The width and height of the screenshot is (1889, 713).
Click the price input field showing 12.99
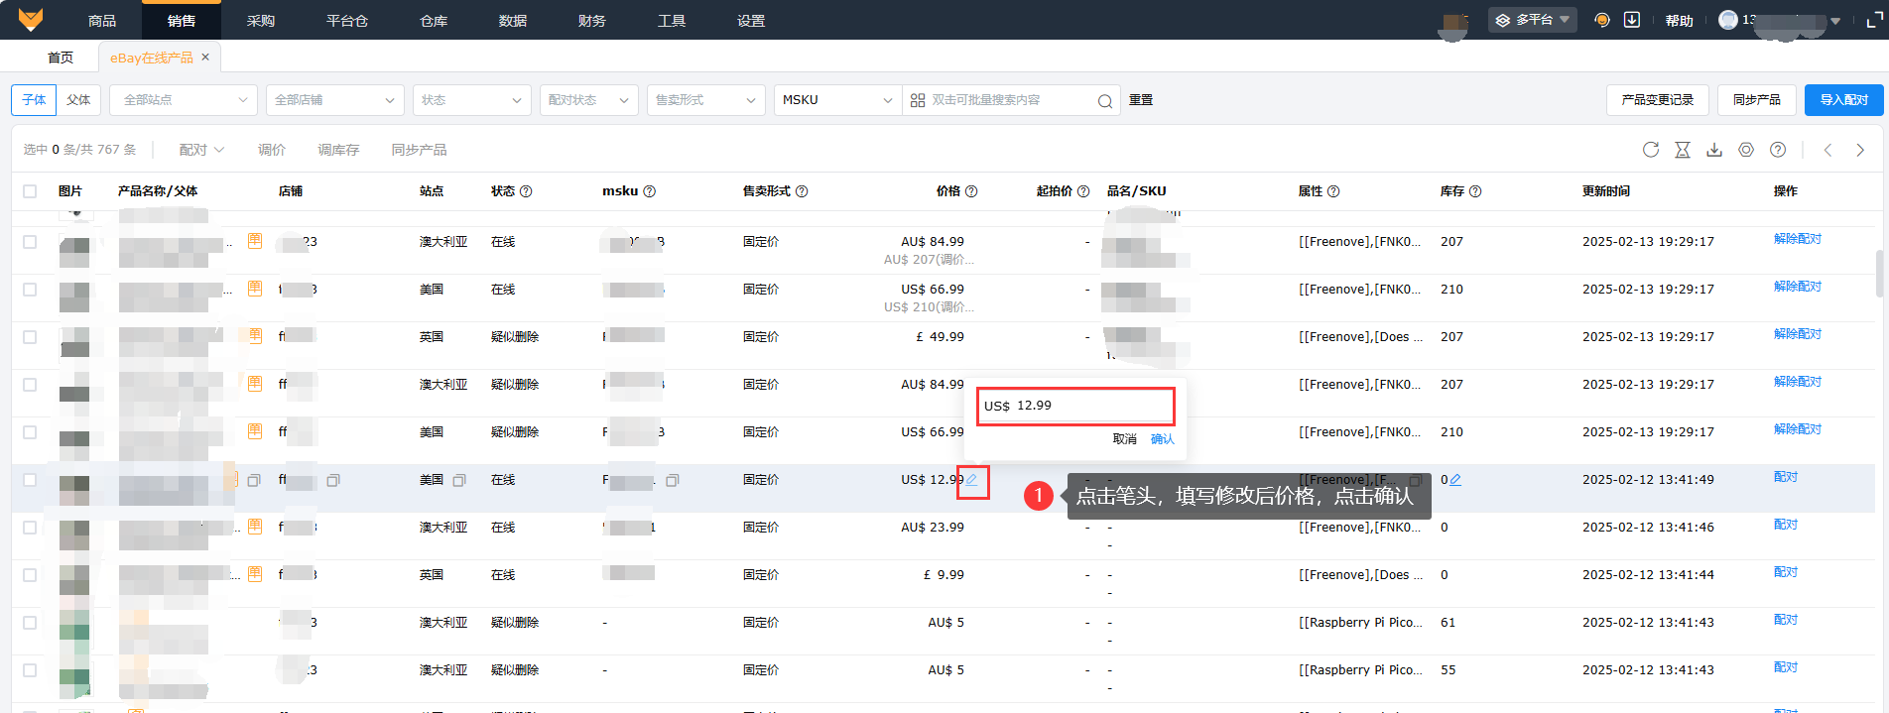(1075, 406)
